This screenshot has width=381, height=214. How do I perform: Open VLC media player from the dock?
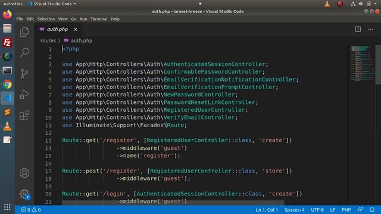(7, 126)
